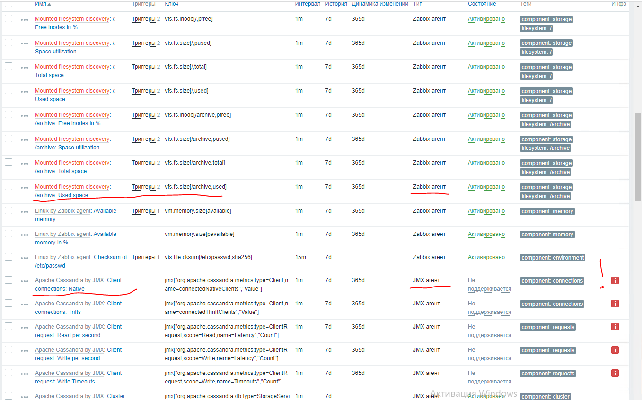The image size is (642, 400).
Task: Tick the checkbox for /archive Free inodes item
Action: point(9,114)
